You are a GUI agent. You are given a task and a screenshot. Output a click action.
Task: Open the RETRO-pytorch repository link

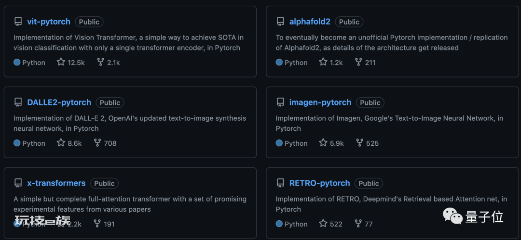tap(320, 183)
